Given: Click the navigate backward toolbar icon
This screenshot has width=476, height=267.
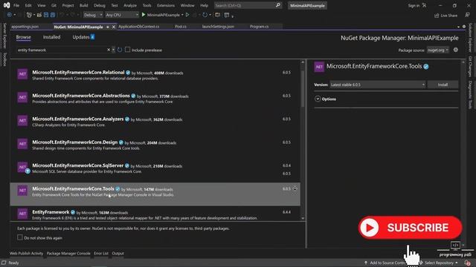Looking at the screenshot, I should click(10, 15).
